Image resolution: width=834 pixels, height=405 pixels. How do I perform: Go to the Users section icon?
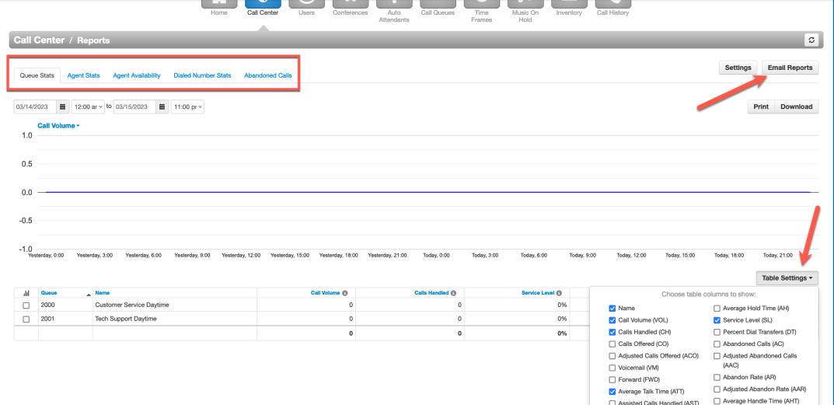click(306, 4)
